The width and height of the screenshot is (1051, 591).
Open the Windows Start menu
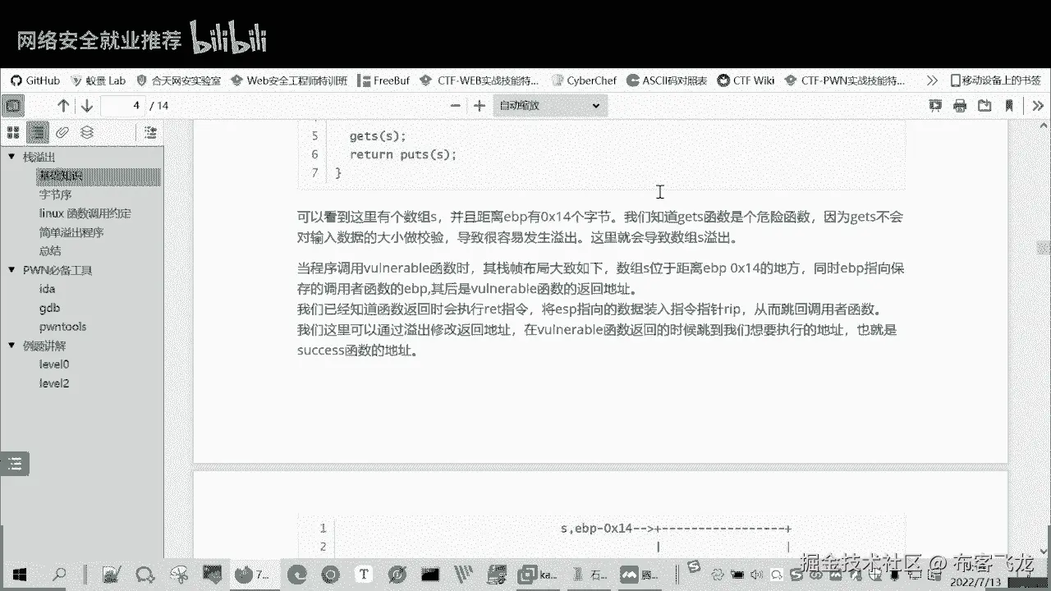[19, 574]
